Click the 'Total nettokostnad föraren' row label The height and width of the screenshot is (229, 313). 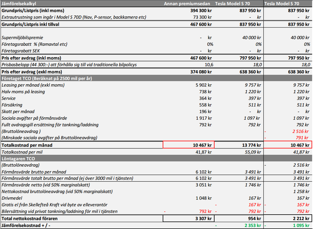30,218
